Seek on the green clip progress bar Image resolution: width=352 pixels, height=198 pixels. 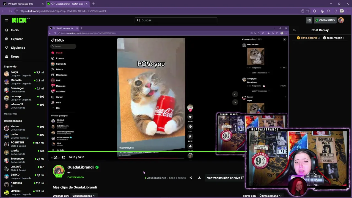147,151
